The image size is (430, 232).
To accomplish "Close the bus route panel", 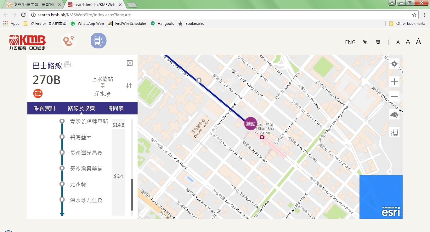I will pyautogui.click(x=130, y=63).
